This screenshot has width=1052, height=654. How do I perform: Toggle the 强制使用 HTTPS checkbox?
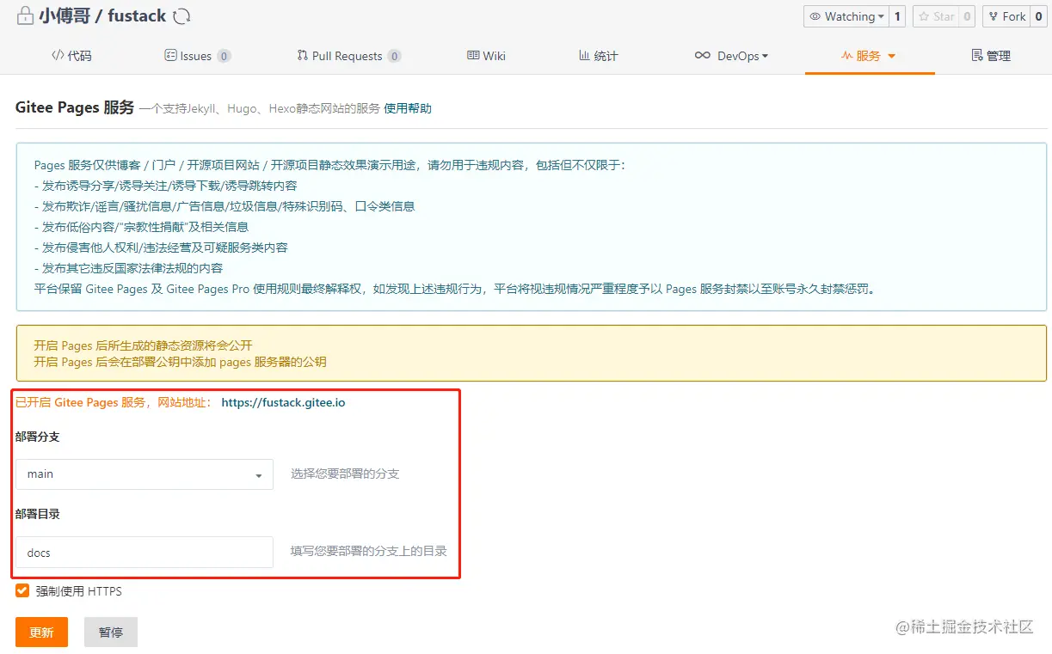point(22,591)
